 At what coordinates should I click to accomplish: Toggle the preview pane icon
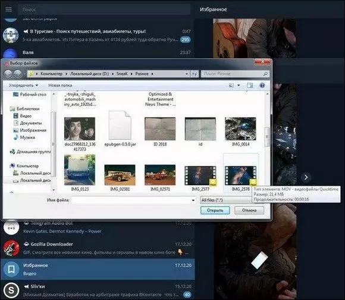click(250, 86)
